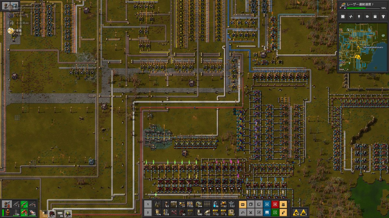The height and width of the screenshot is (218, 389).
Task: Select the first quickbar slot in the top row
Action: [157, 204]
